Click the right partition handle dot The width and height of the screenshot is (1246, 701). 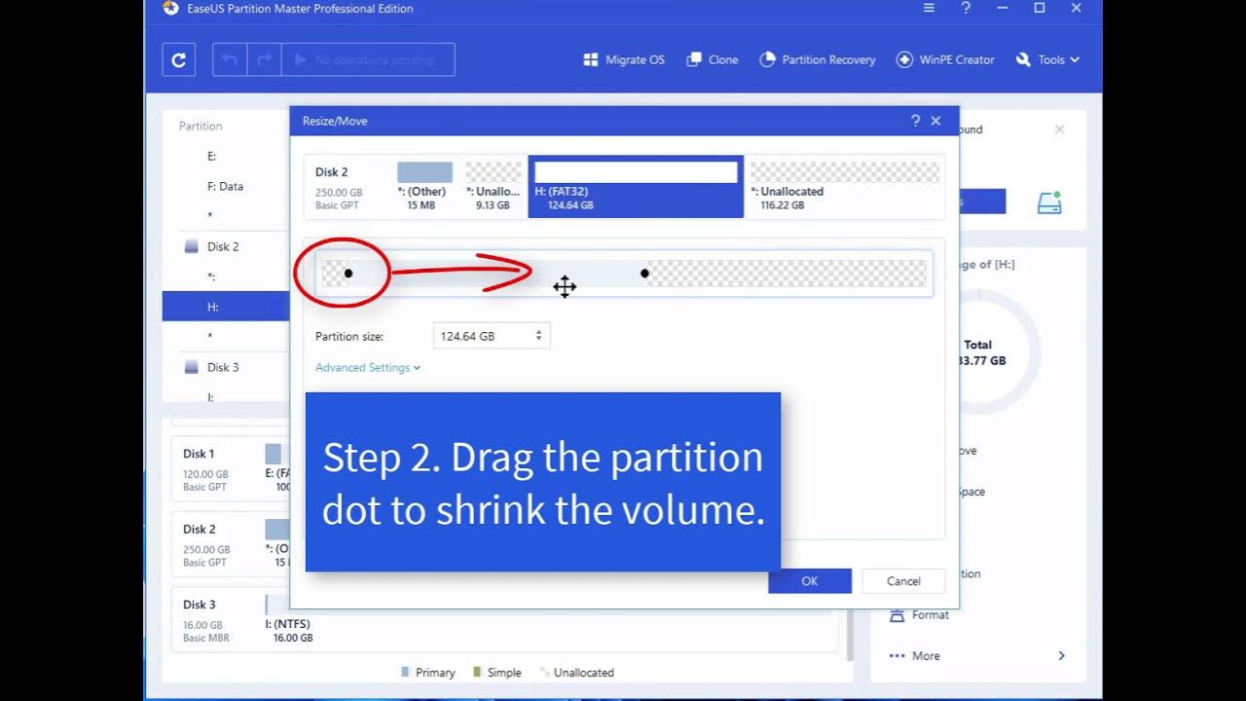(644, 274)
